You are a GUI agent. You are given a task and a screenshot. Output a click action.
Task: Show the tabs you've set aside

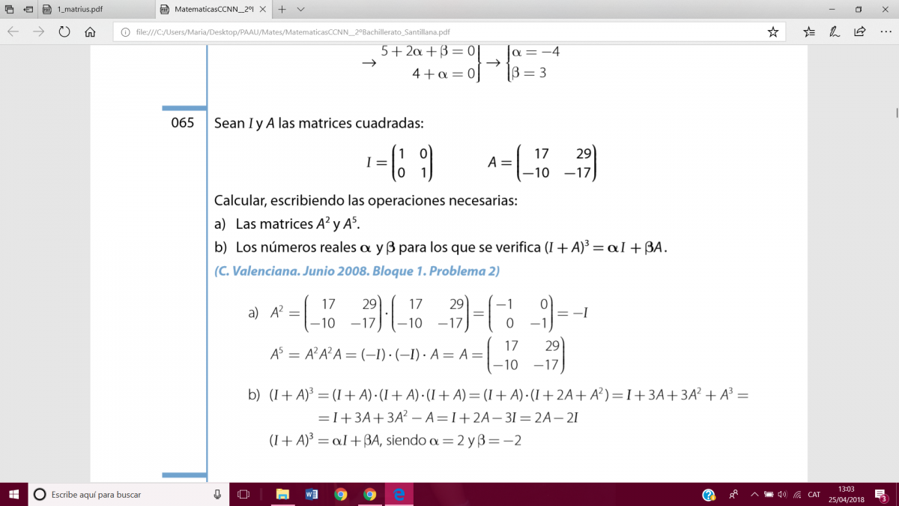pos(10,10)
